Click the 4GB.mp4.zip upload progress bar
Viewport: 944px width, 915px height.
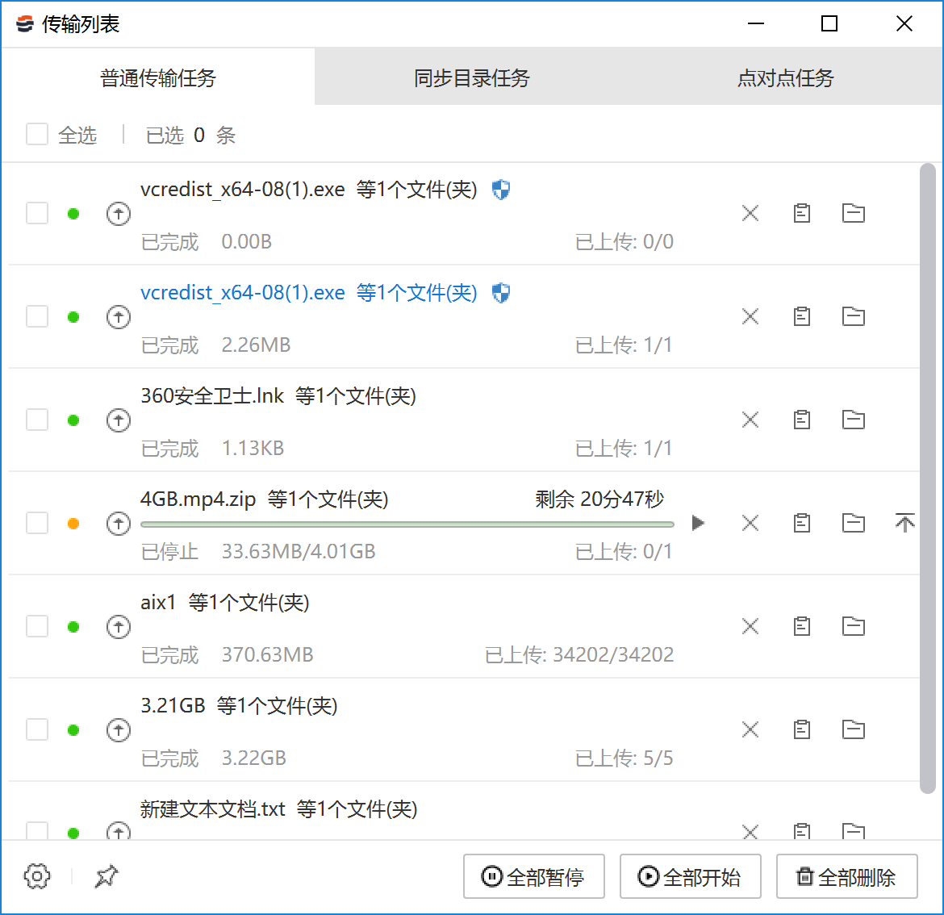click(407, 524)
